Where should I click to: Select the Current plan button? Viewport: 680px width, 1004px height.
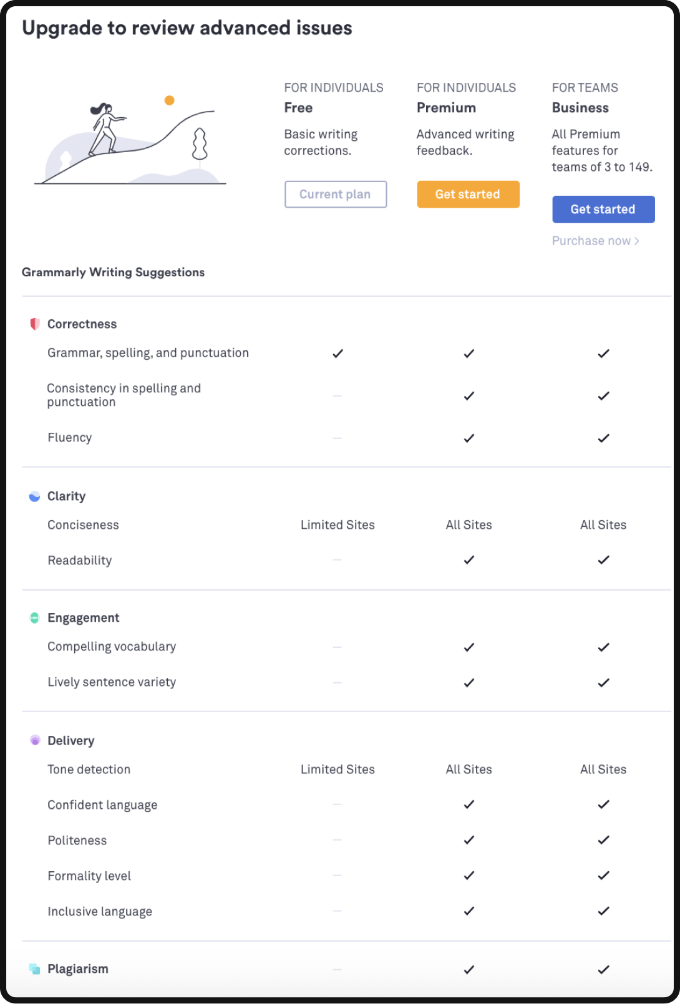pyautogui.click(x=336, y=195)
